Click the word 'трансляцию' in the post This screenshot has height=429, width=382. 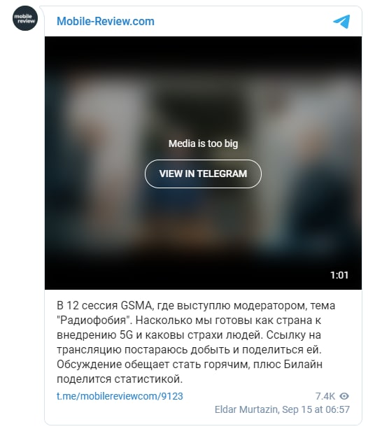(89, 350)
